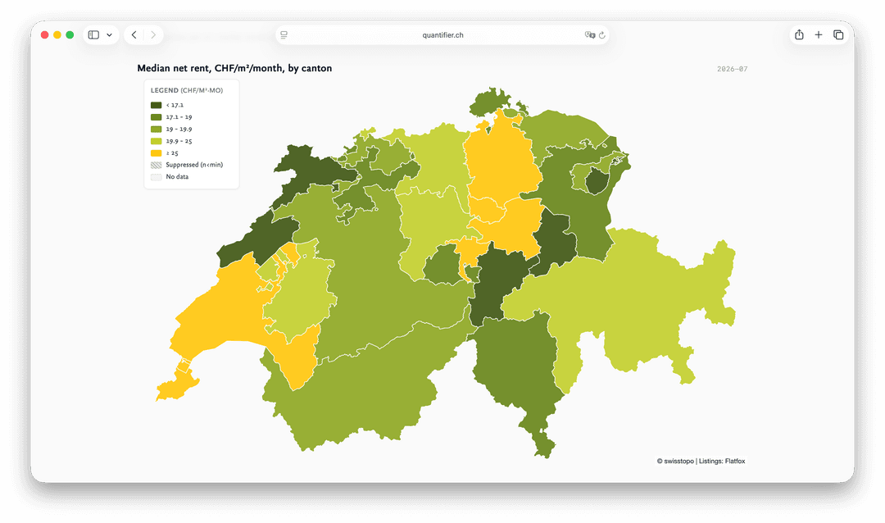Go back to the previous page
Image resolution: width=885 pixels, height=523 pixels.
[134, 35]
